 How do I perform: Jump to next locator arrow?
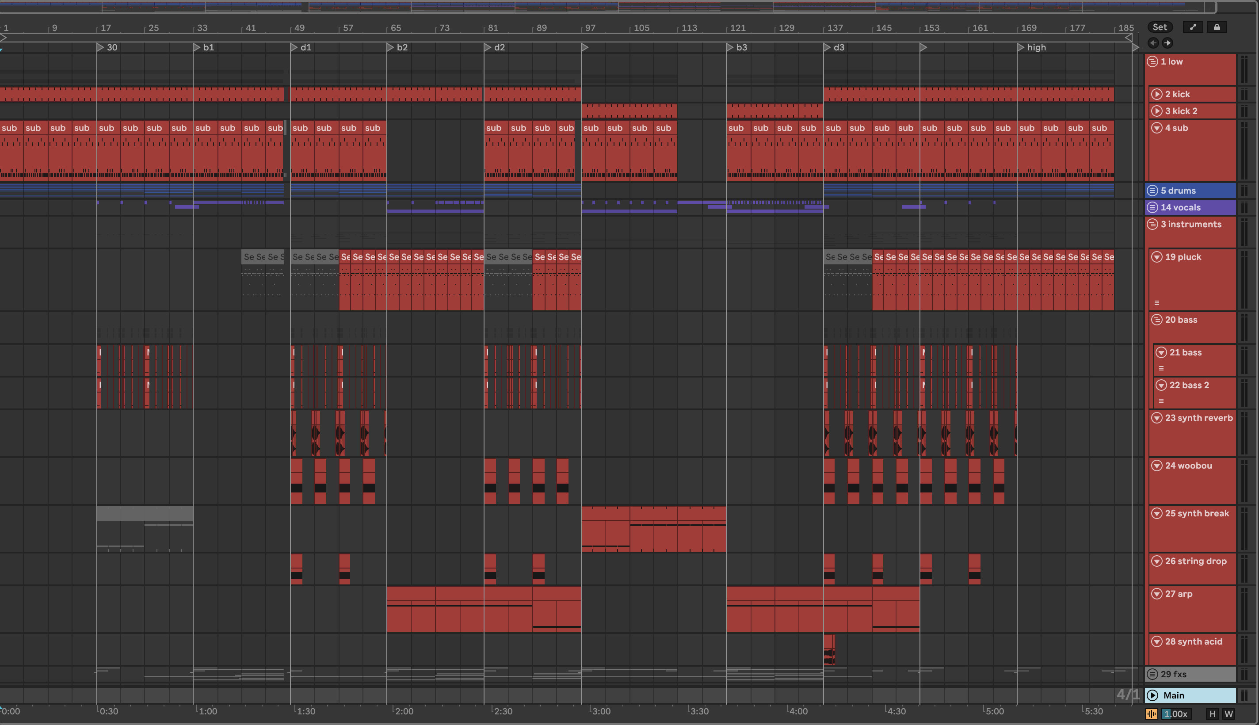click(1167, 43)
